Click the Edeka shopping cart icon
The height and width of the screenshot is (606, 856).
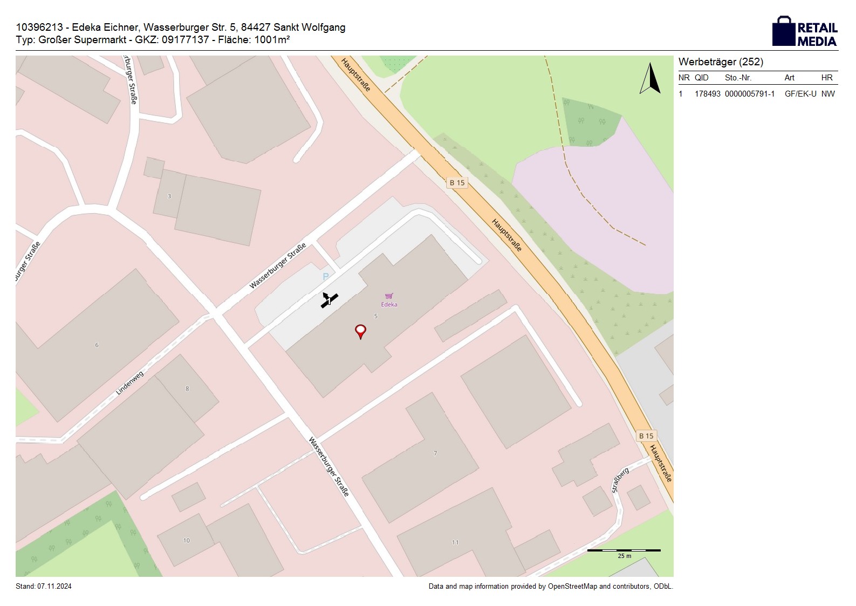point(389,296)
